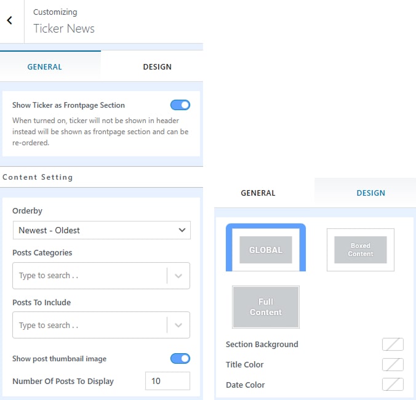416x400 pixels.
Task: Expand Posts Categories dropdown arrow
Action: click(178, 276)
